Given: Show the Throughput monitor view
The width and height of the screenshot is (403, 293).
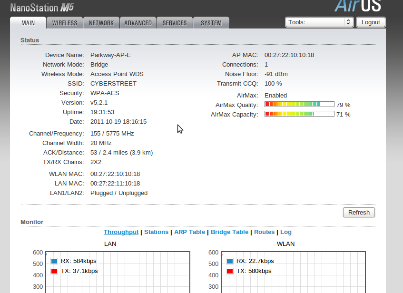Looking at the screenshot, I should (121, 232).
